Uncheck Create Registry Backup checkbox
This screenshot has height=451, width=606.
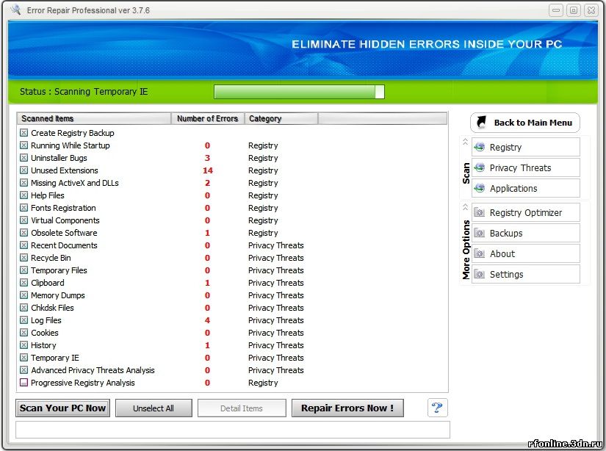click(24, 133)
